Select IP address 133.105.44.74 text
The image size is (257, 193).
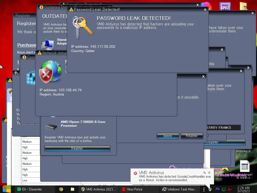click(60, 90)
